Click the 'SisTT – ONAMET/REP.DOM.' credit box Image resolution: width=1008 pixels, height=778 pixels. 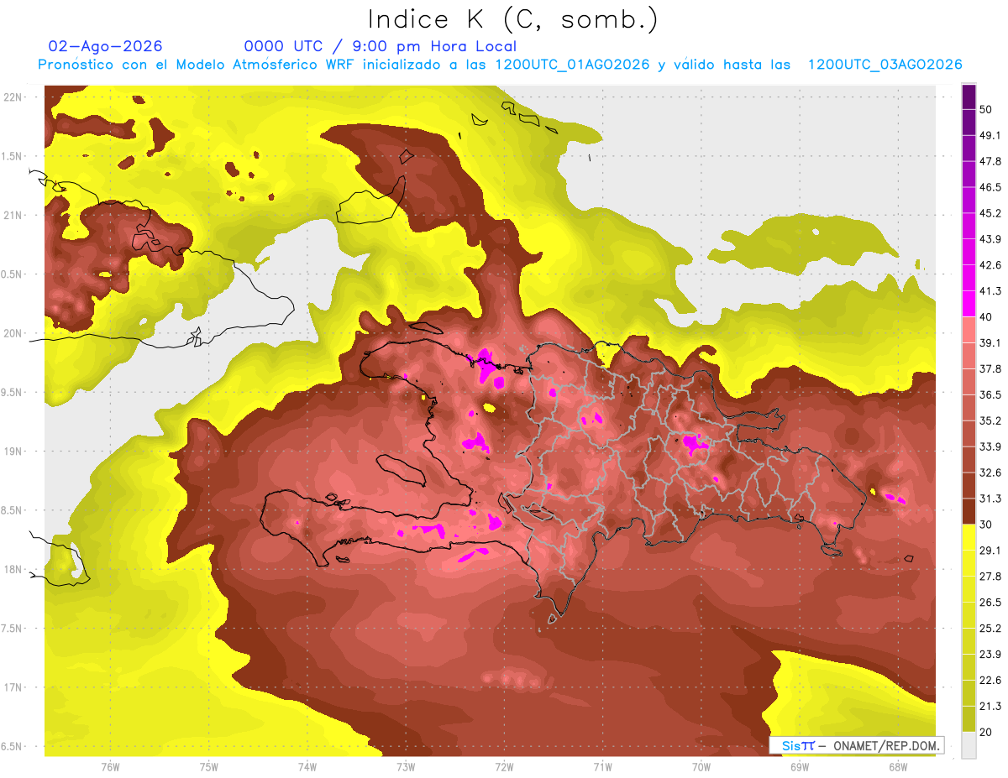pos(856,745)
